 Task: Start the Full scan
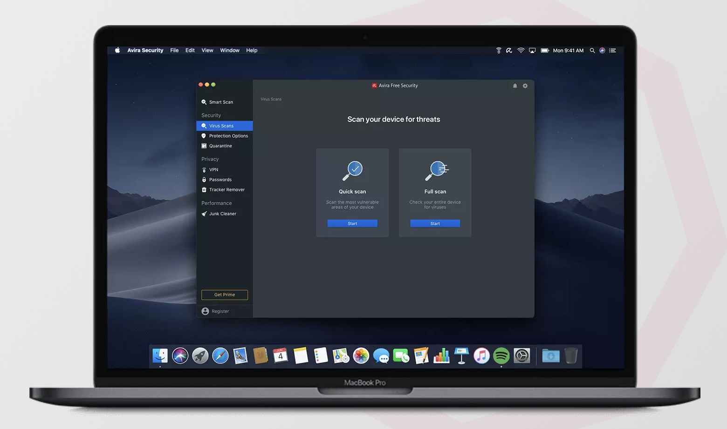(x=435, y=223)
